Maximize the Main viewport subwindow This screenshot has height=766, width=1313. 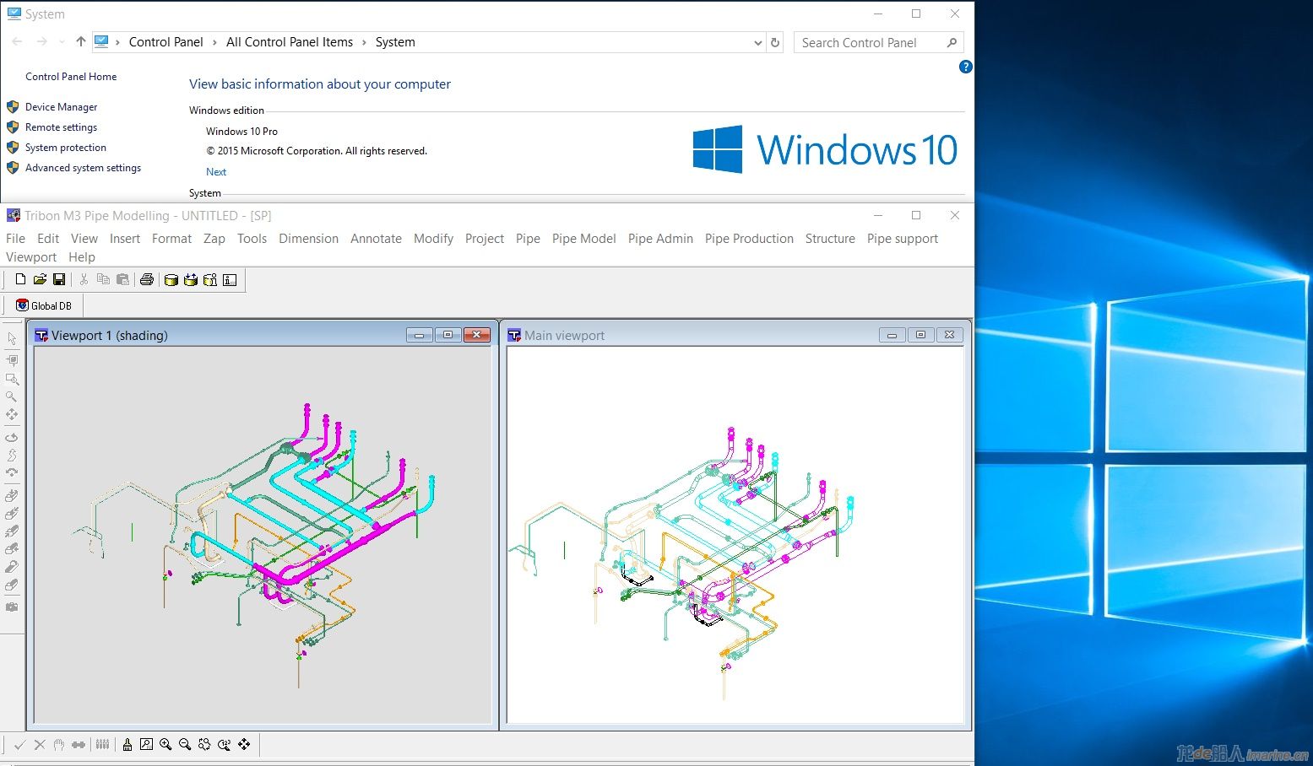tap(920, 335)
